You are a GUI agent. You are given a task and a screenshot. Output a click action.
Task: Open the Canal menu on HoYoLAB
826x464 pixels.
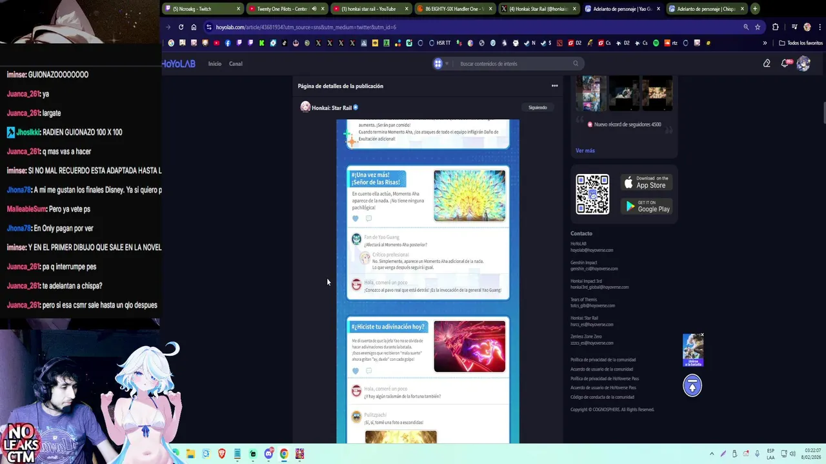click(x=236, y=64)
